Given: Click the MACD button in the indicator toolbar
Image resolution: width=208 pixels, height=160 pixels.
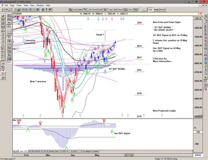Looking at the screenshot, I should [x=95, y=9].
